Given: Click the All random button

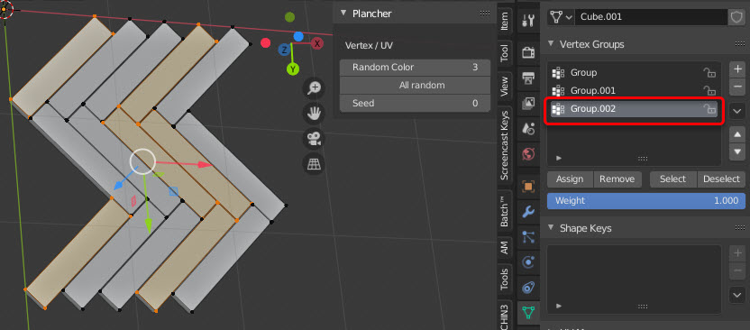Looking at the screenshot, I should pos(416,85).
